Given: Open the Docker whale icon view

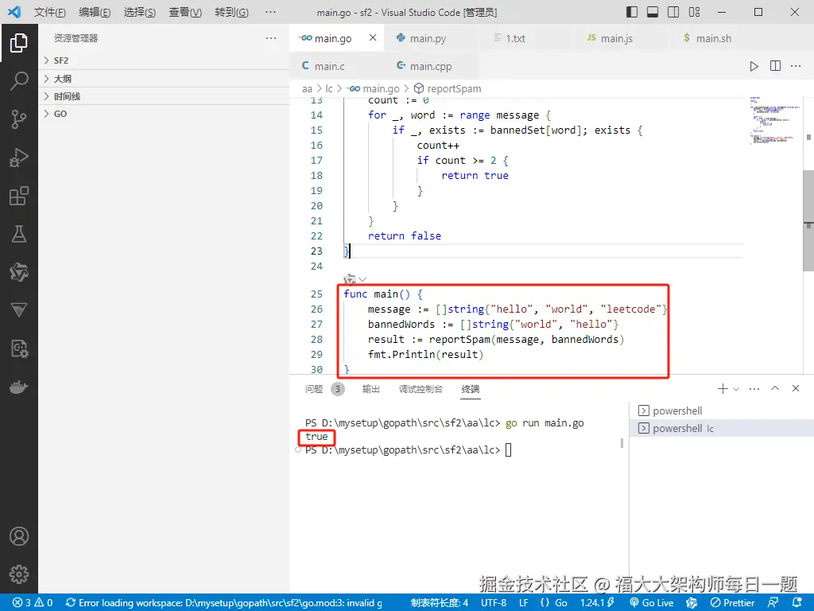Looking at the screenshot, I should [x=19, y=387].
